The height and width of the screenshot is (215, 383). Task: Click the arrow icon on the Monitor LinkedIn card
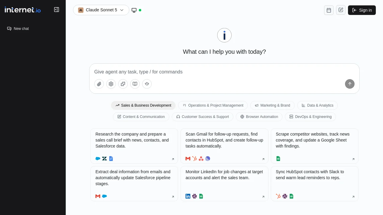coord(263,197)
